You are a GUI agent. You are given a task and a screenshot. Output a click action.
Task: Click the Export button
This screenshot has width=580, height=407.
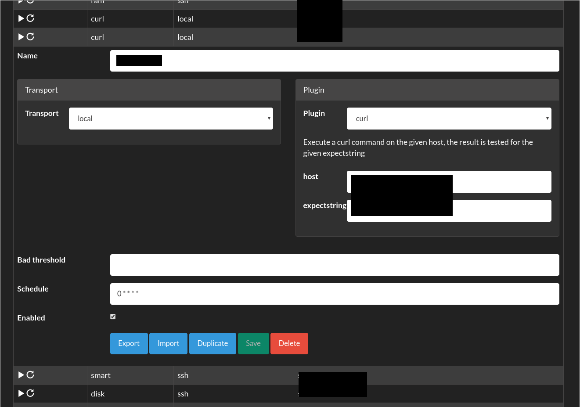[129, 343]
